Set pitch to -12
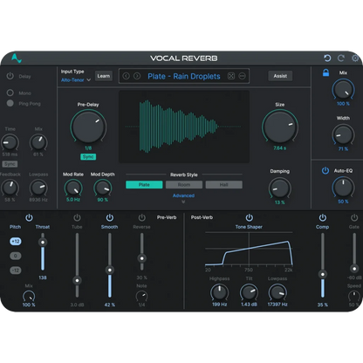 point(16,271)
